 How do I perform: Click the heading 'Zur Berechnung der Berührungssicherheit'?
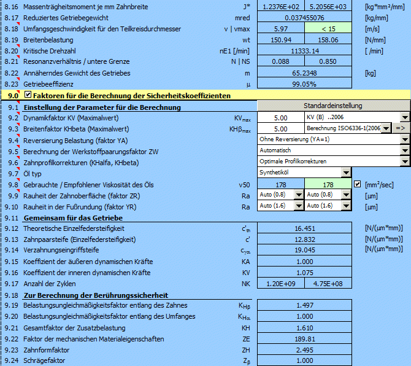[96, 295]
